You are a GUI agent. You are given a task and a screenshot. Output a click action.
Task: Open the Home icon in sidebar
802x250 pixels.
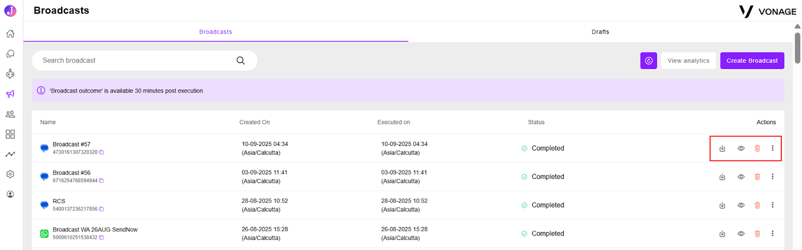(x=10, y=34)
